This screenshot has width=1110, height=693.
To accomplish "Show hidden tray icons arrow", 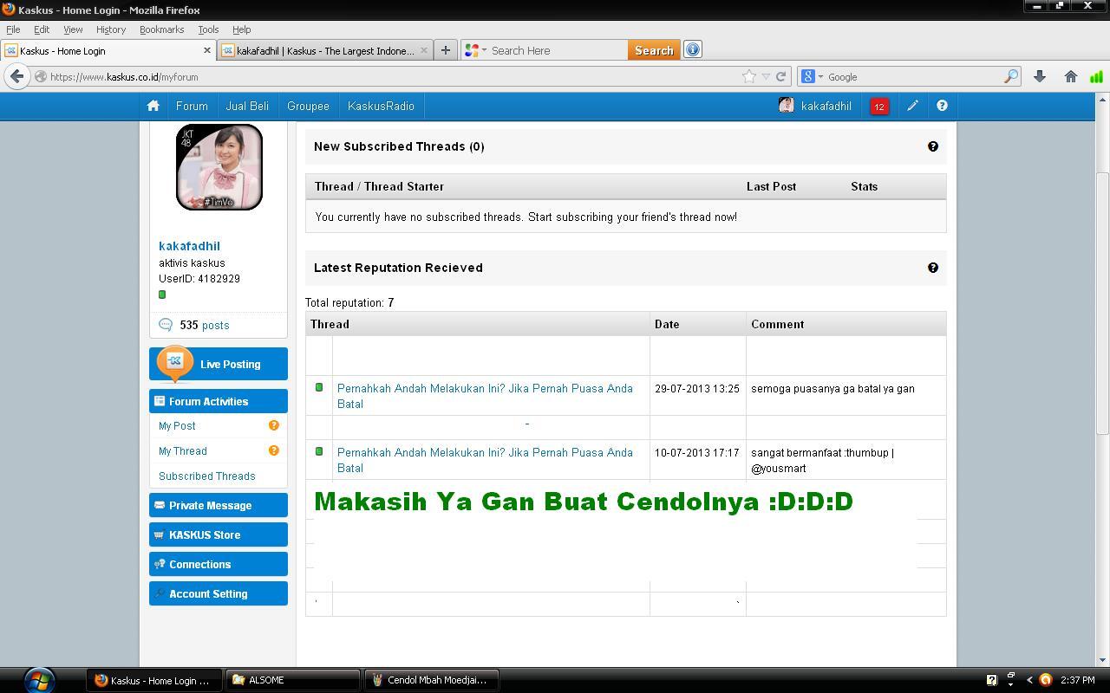I will pyautogui.click(x=1029, y=680).
